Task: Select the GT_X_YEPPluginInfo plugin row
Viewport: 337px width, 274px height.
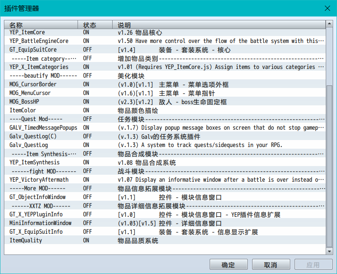Action: pyautogui.click(x=165, y=215)
